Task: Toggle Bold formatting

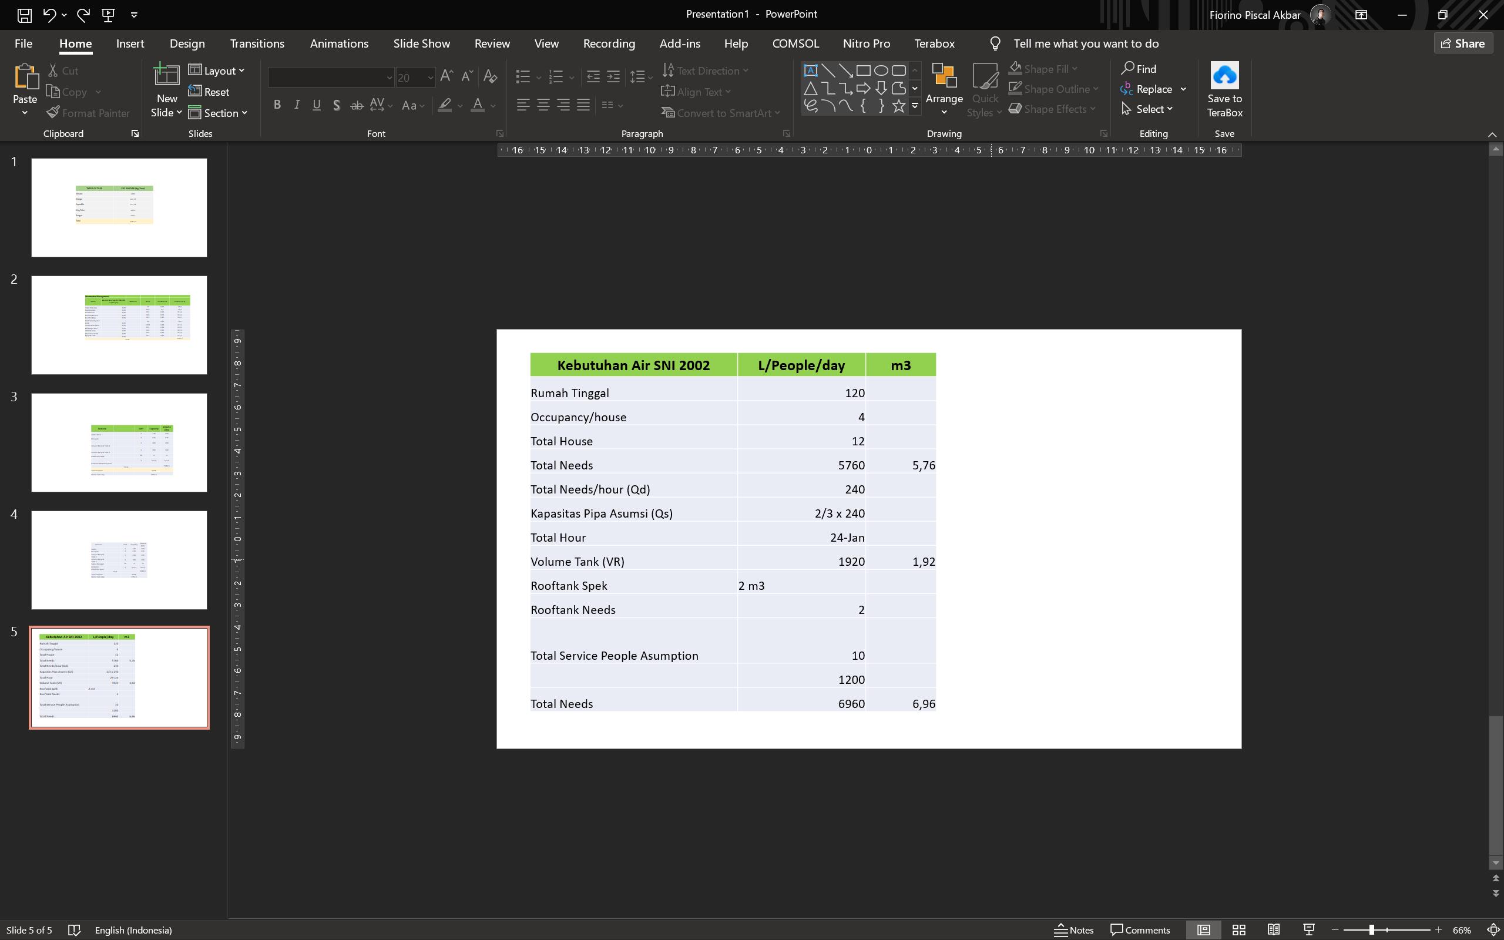Action: tap(277, 105)
